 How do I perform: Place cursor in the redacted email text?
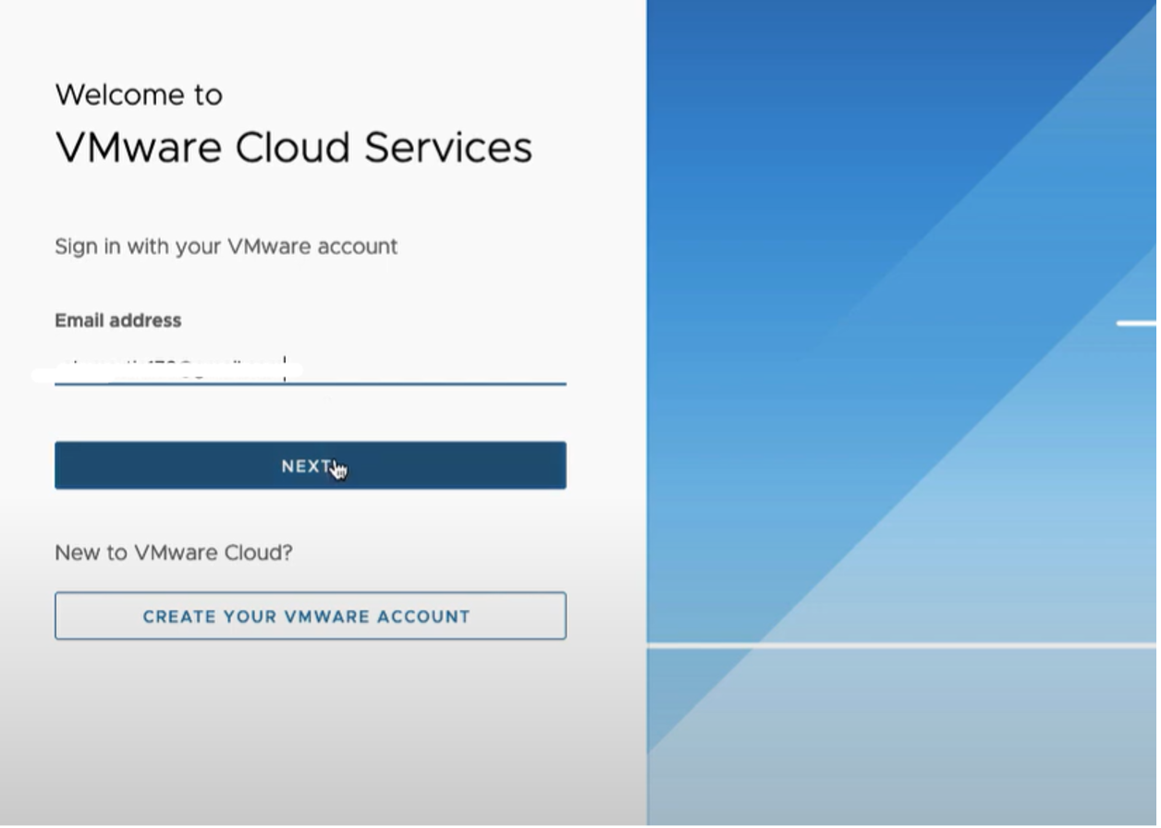click(166, 371)
